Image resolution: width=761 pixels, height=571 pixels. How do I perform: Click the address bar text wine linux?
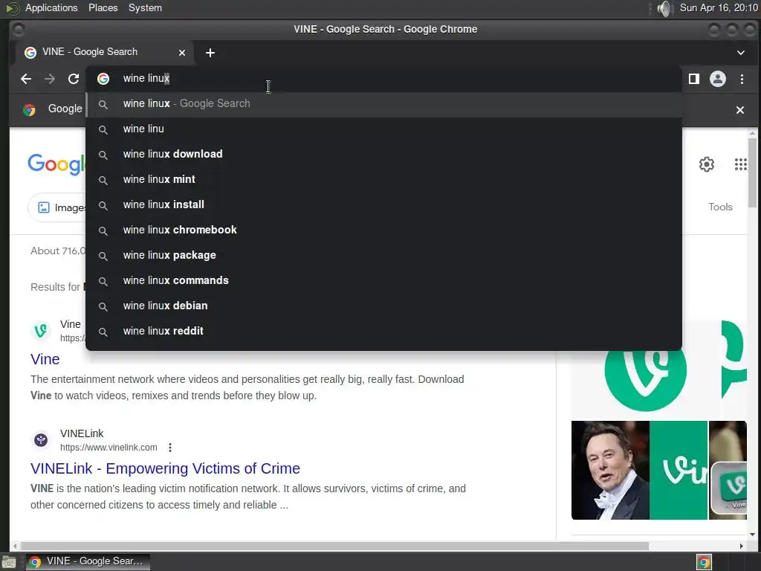(146, 78)
